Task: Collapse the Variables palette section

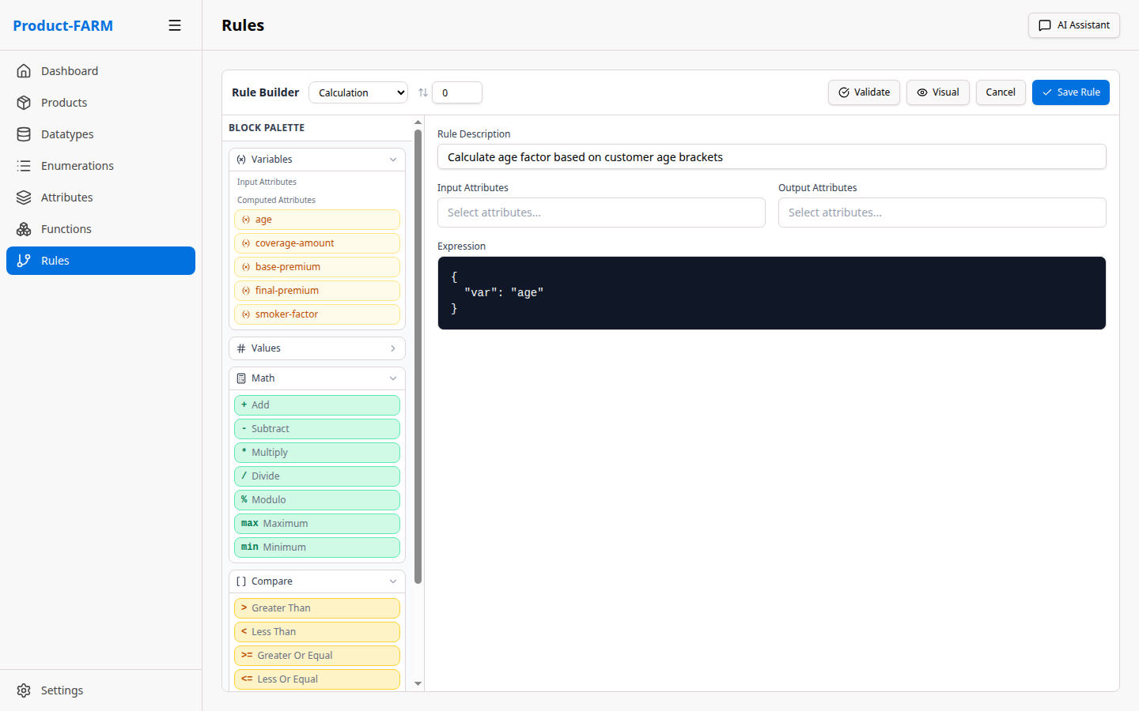Action: (x=393, y=159)
